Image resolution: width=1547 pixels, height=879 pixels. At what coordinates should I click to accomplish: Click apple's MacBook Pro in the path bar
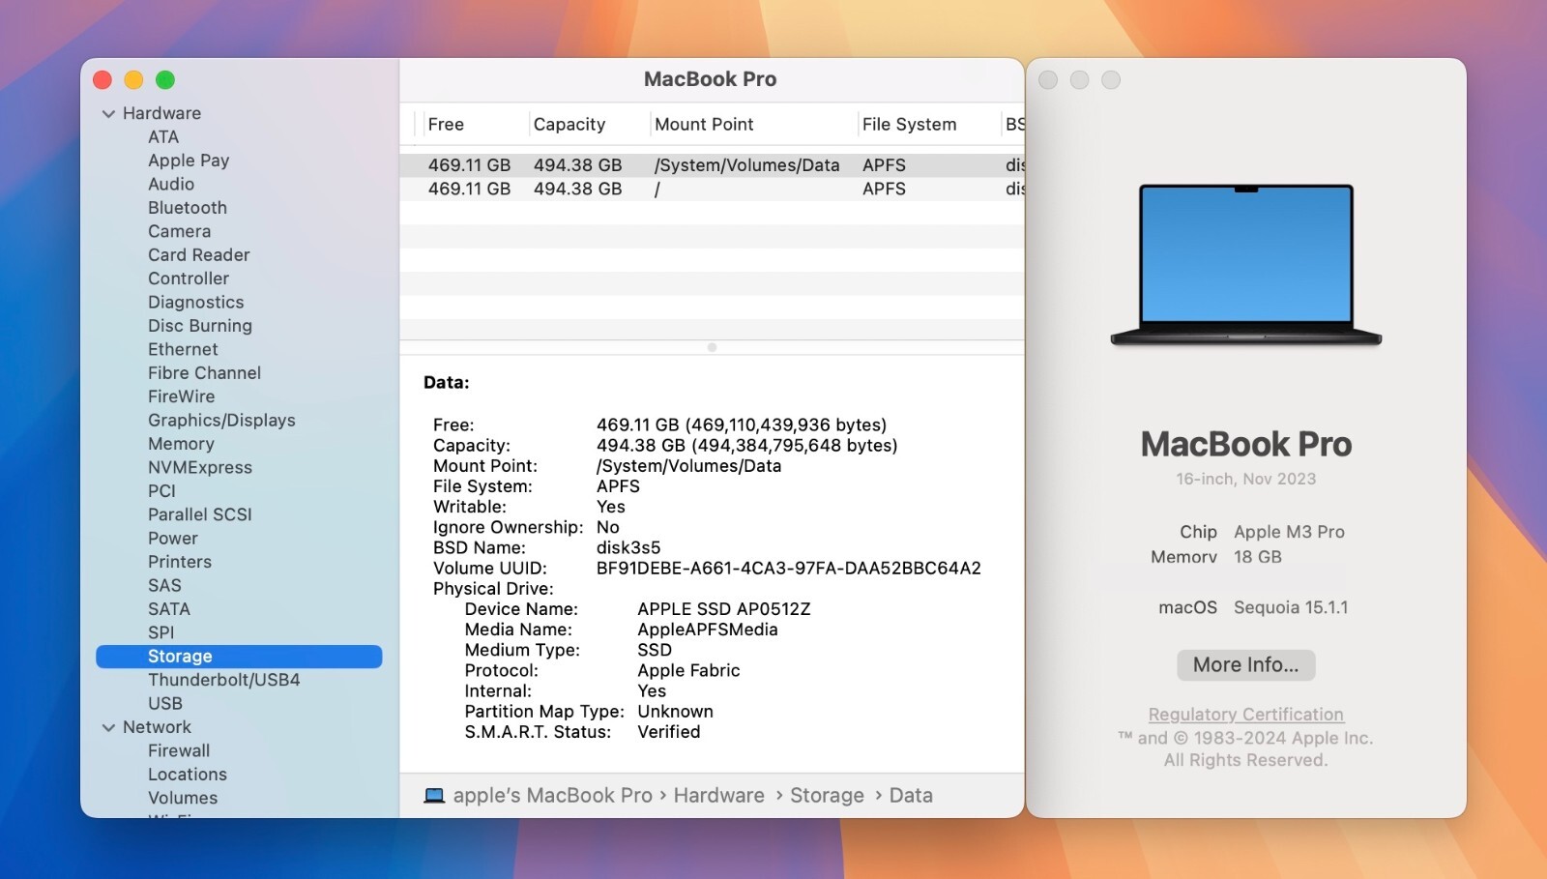(x=552, y=796)
